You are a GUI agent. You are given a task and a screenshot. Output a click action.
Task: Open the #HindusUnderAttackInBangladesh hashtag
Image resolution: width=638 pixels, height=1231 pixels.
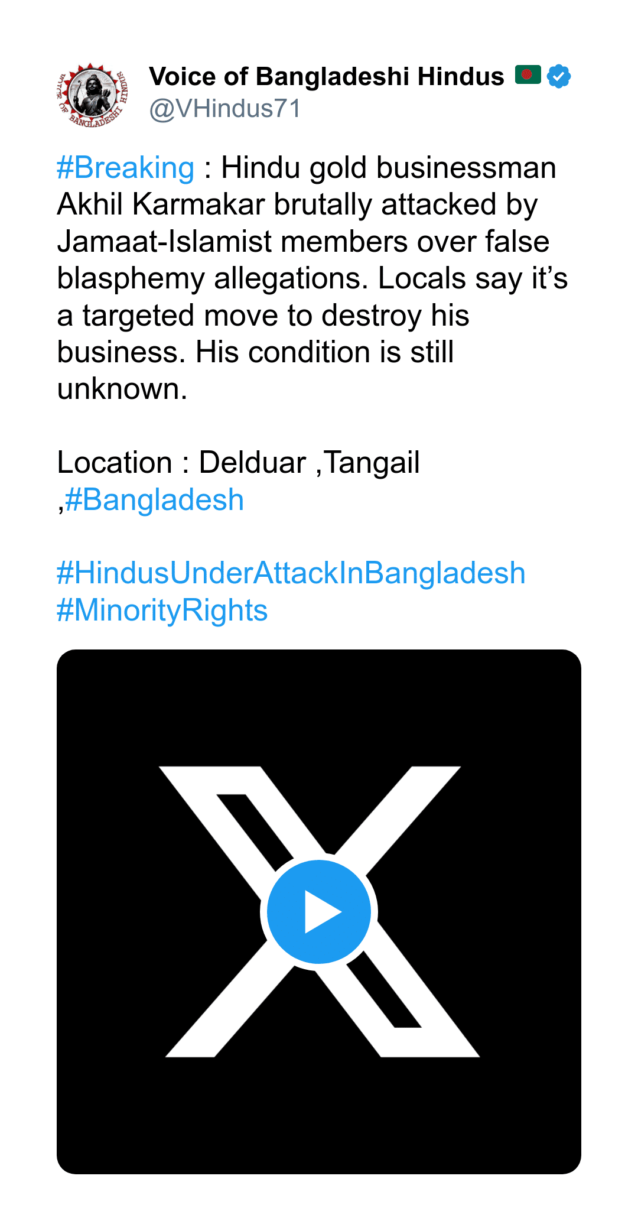click(291, 573)
